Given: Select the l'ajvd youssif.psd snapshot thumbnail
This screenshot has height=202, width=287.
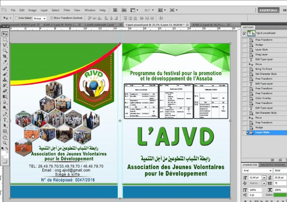Looking at the screenshot, I should coord(251,33).
